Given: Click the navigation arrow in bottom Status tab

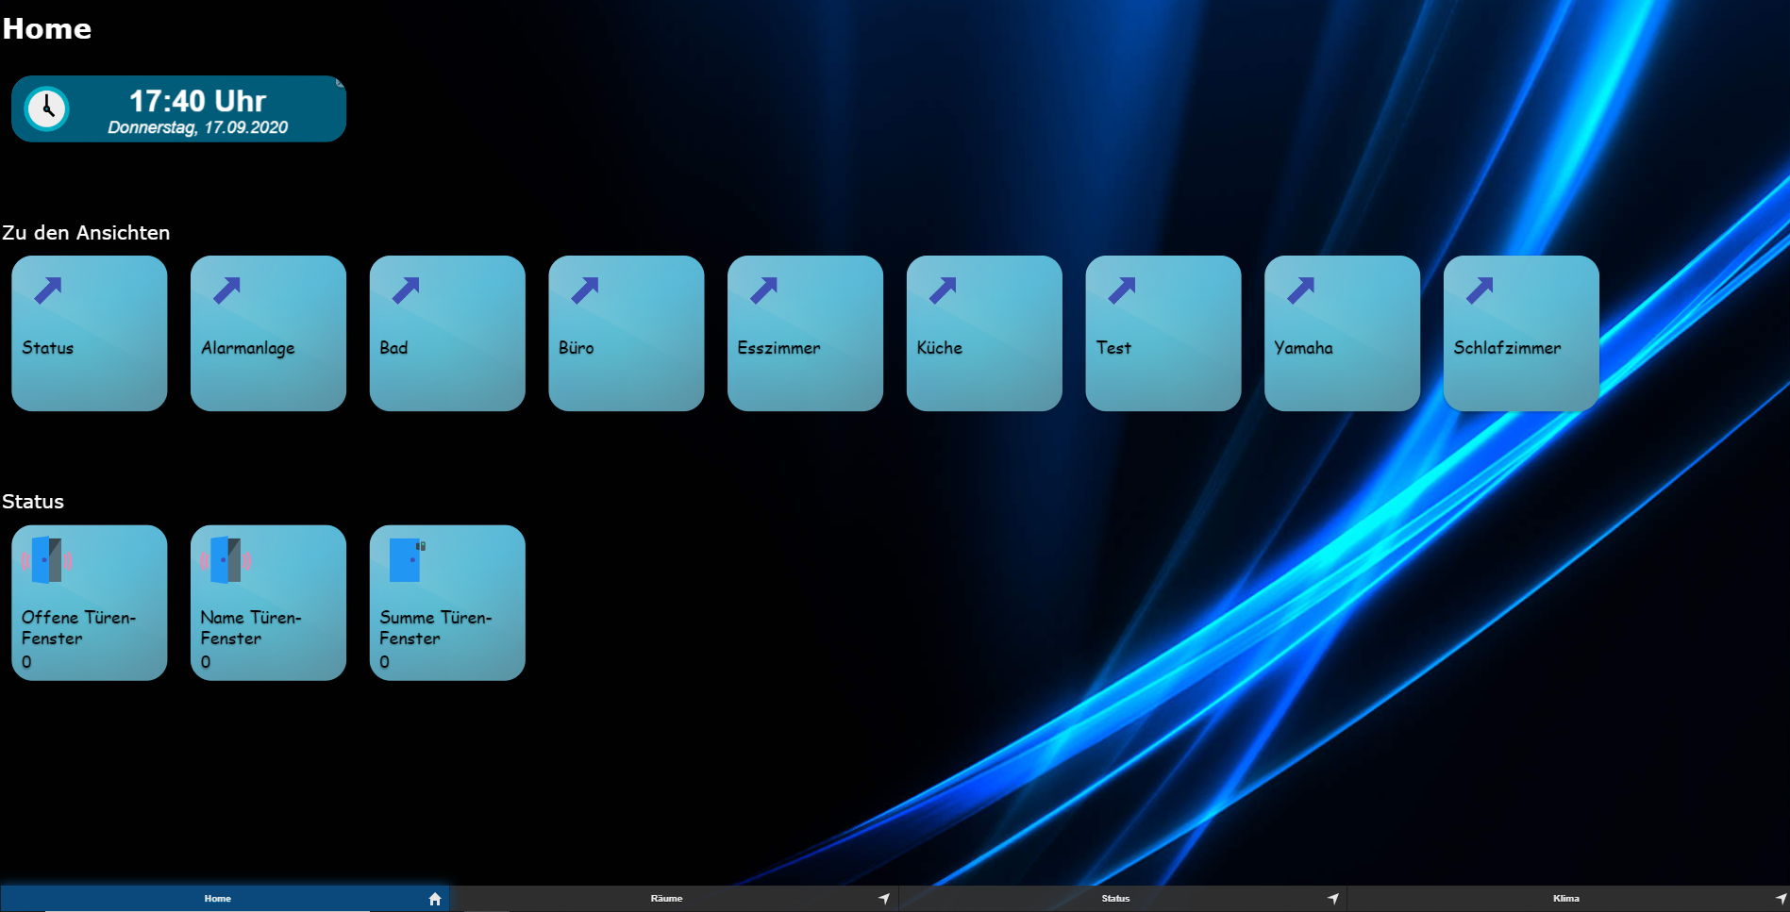Looking at the screenshot, I should 1333,899.
